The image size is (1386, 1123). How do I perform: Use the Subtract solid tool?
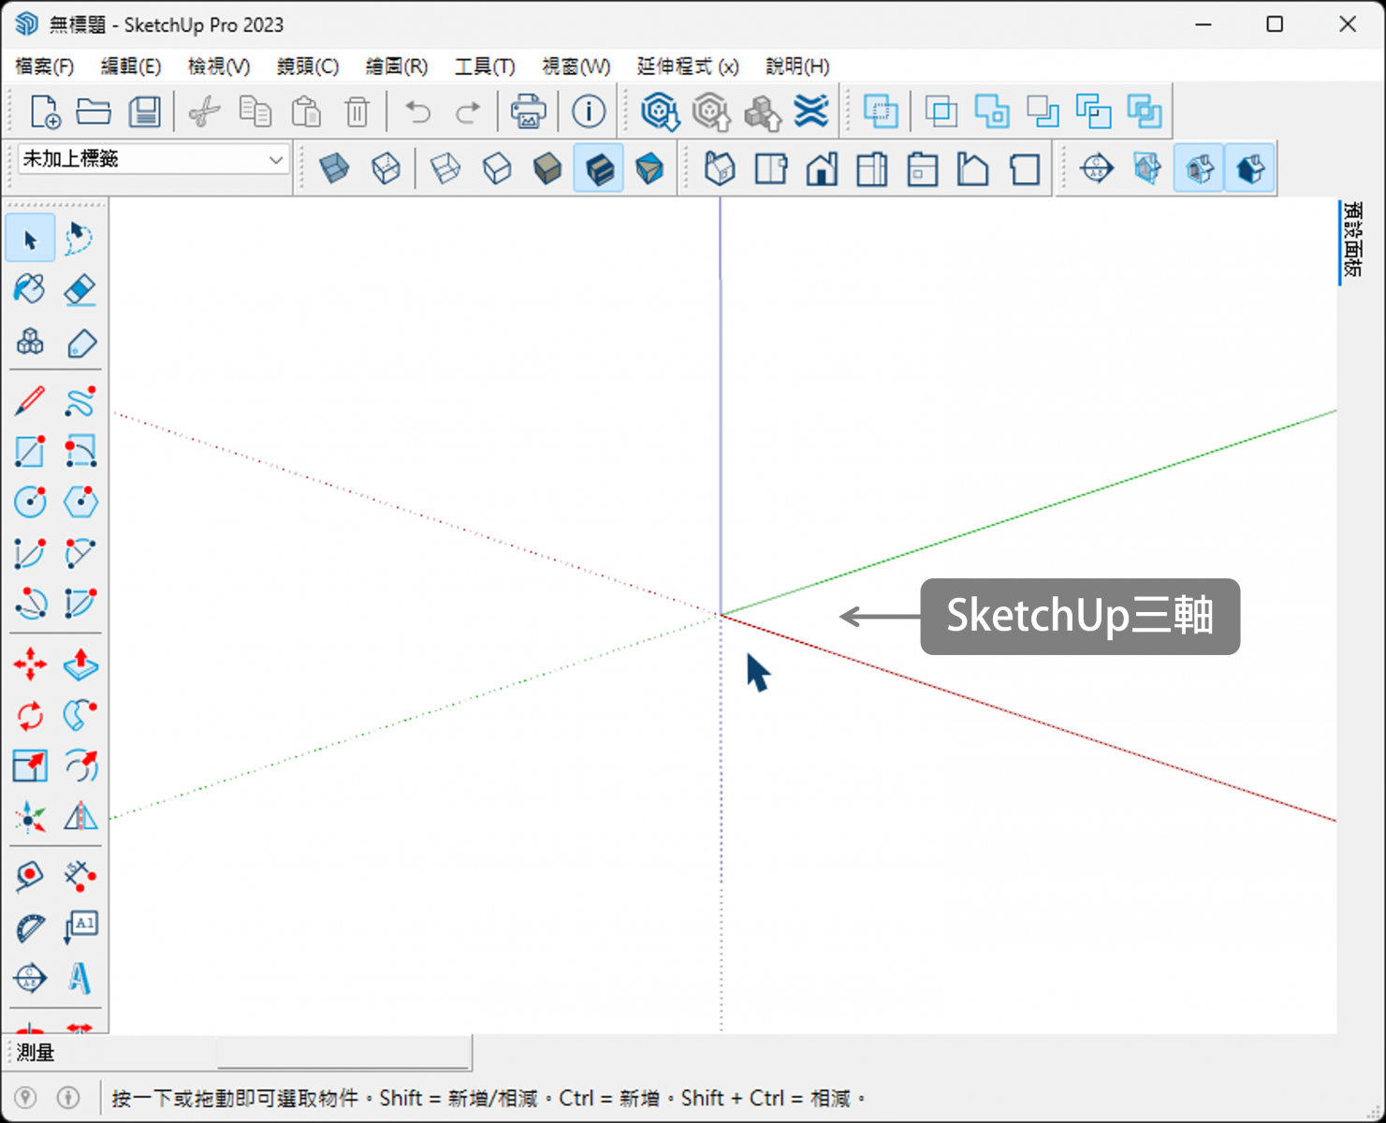(1043, 111)
